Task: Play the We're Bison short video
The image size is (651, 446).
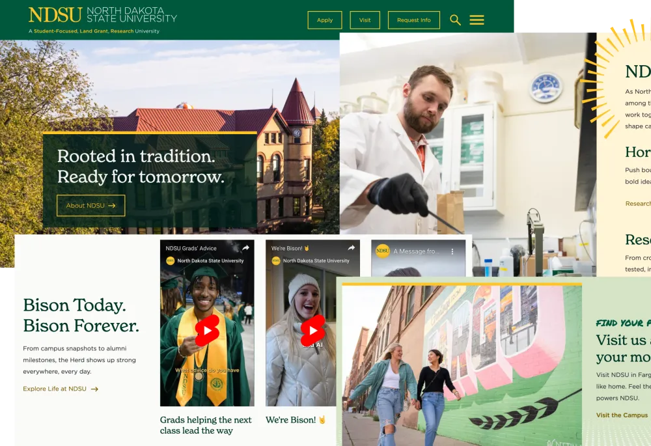Action: point(312,331)
